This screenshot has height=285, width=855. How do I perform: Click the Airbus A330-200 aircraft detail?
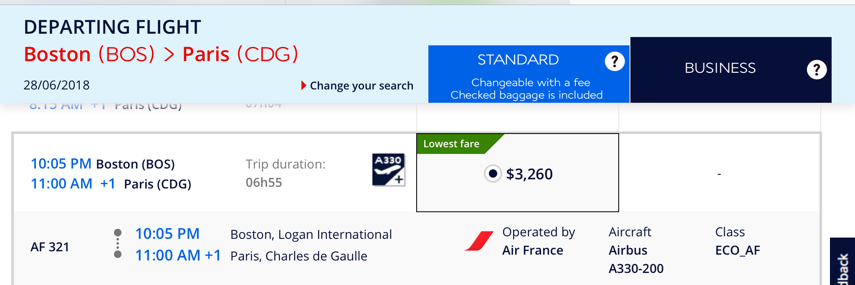click(635, 259)
